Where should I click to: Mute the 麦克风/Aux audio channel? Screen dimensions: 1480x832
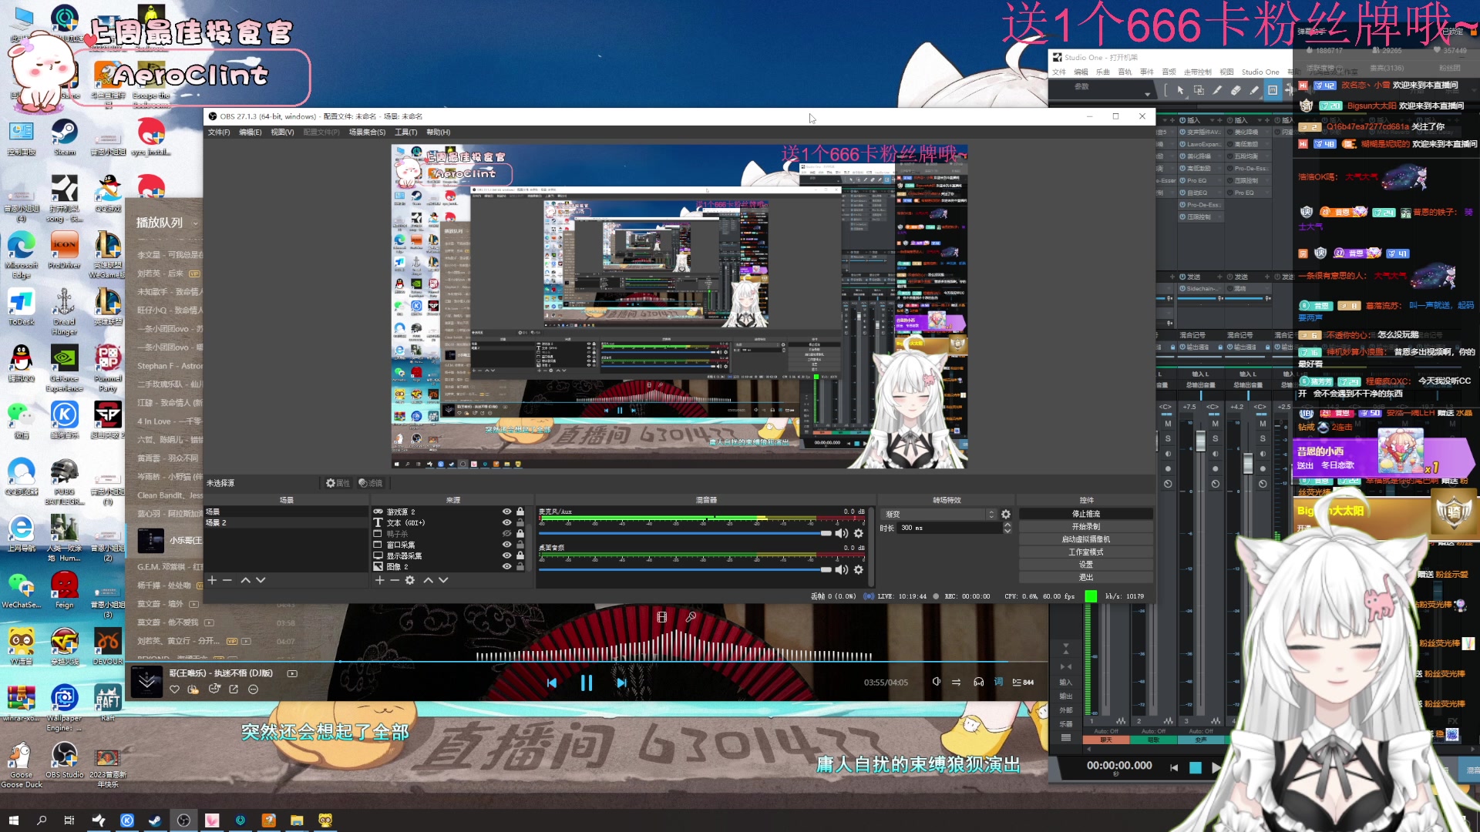tap(842, 533)
